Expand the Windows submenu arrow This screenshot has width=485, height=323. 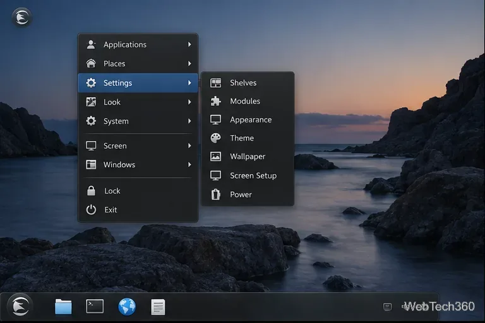point(189,165)
